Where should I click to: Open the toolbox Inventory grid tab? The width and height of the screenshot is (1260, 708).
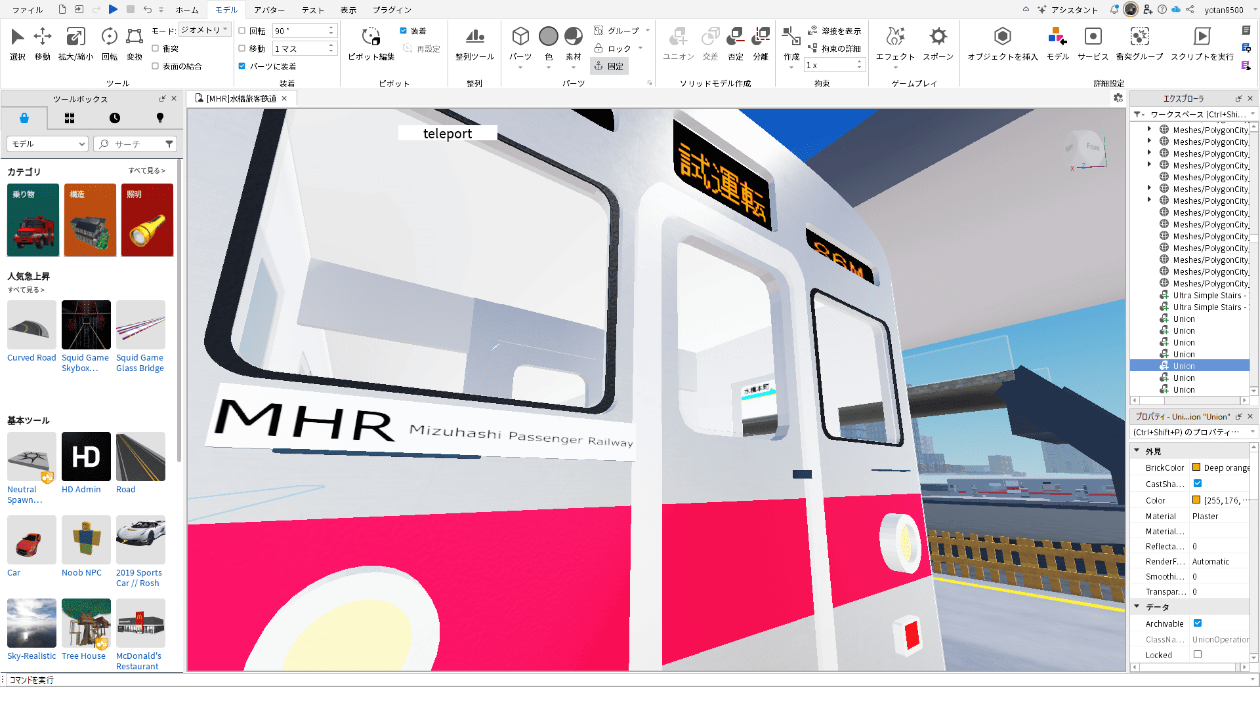70,118
